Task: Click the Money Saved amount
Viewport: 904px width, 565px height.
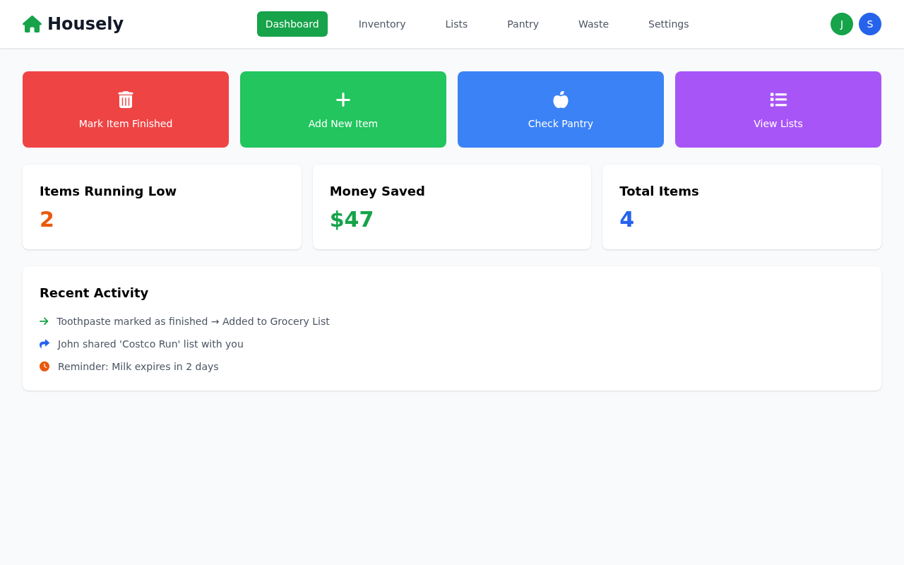Action: pyautogui.click(x=351, y=219)
